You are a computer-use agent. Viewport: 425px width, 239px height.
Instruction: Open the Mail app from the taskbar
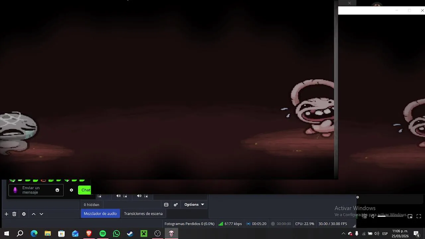click(75, 234)
